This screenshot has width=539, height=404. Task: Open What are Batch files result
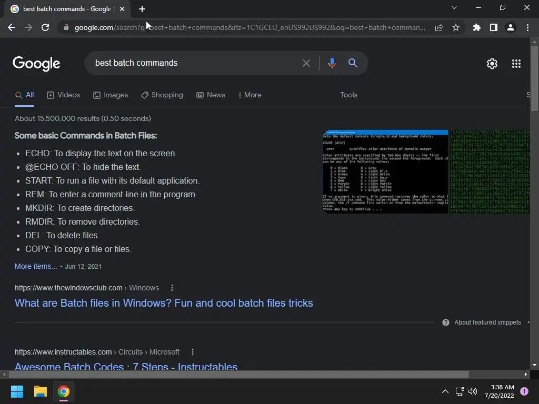coord(164,303)
